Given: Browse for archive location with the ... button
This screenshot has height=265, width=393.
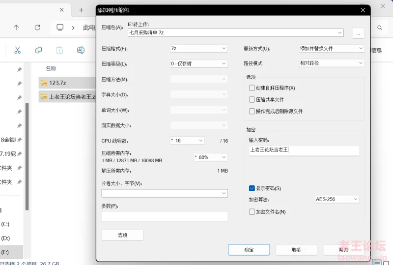Looking at the screenshot, I should (x=358, y=33).
